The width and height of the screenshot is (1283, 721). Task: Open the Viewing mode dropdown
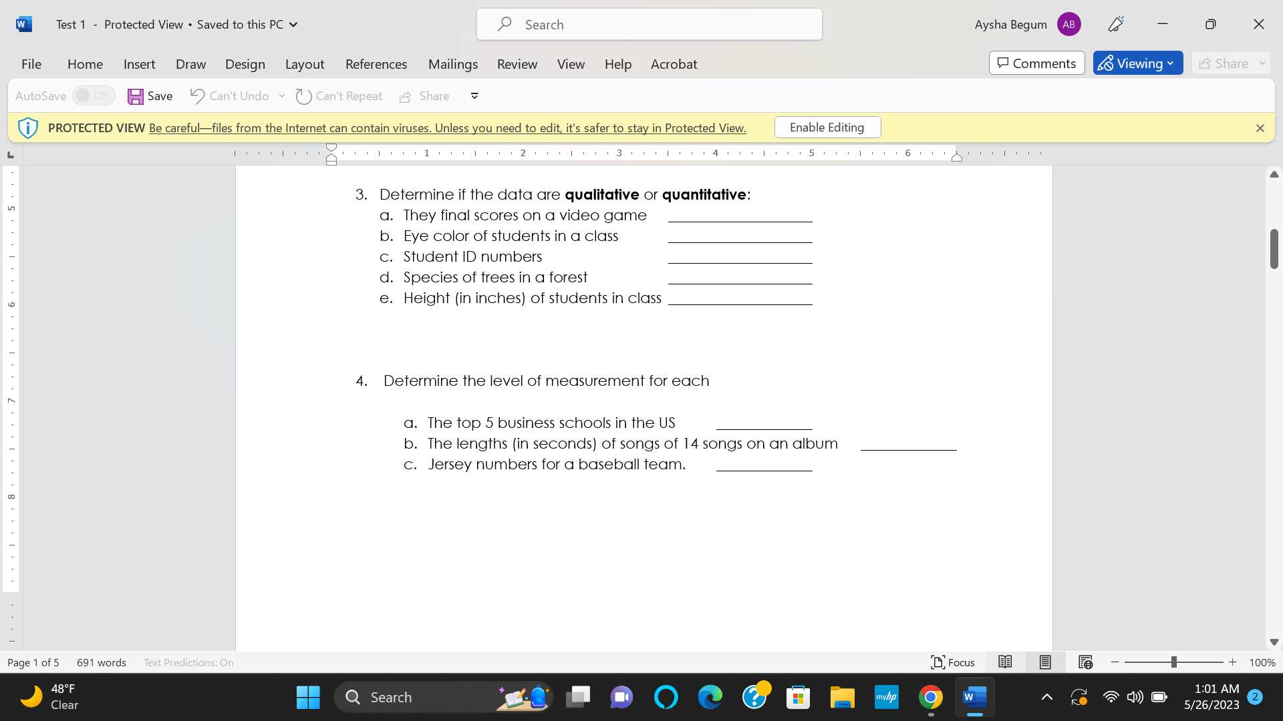point(1171,63)
